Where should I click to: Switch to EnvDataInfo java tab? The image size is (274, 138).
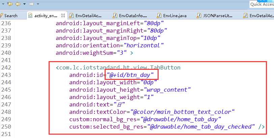click(x=133, y=16)
